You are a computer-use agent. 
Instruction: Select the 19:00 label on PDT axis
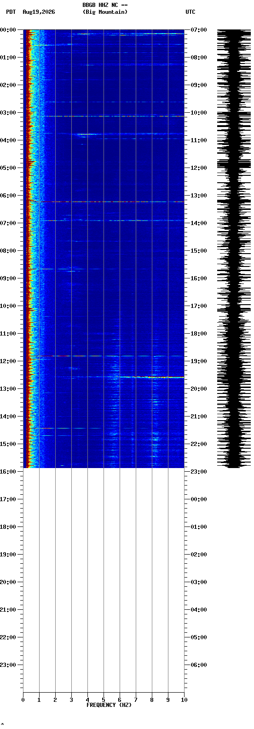pos(8,555)
